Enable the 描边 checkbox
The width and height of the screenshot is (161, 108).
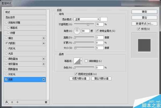(x=6, y=38)
